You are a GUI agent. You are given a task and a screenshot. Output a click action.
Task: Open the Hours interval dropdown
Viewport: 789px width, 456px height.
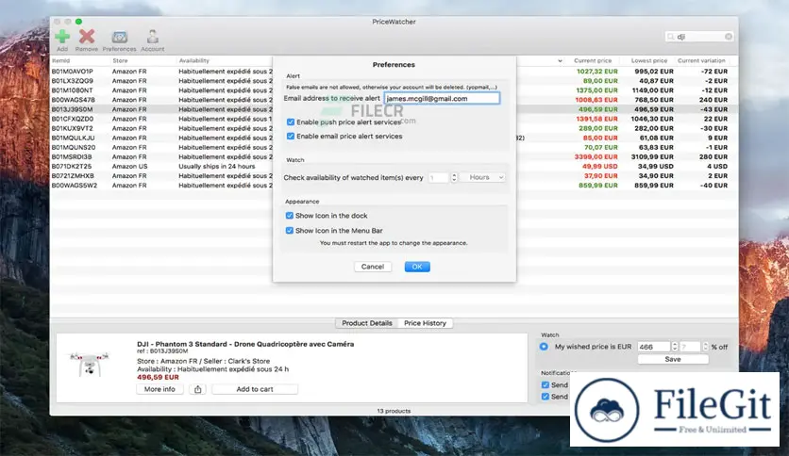coord(483,177)
